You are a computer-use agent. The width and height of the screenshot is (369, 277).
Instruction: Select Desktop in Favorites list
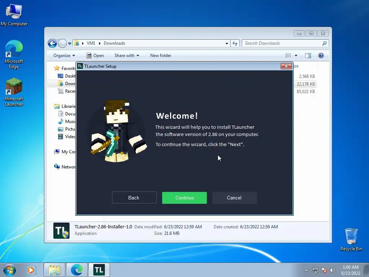pos(67,76)
